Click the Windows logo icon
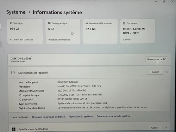Viewport: 176px width, 132px height. click(14, 129)
